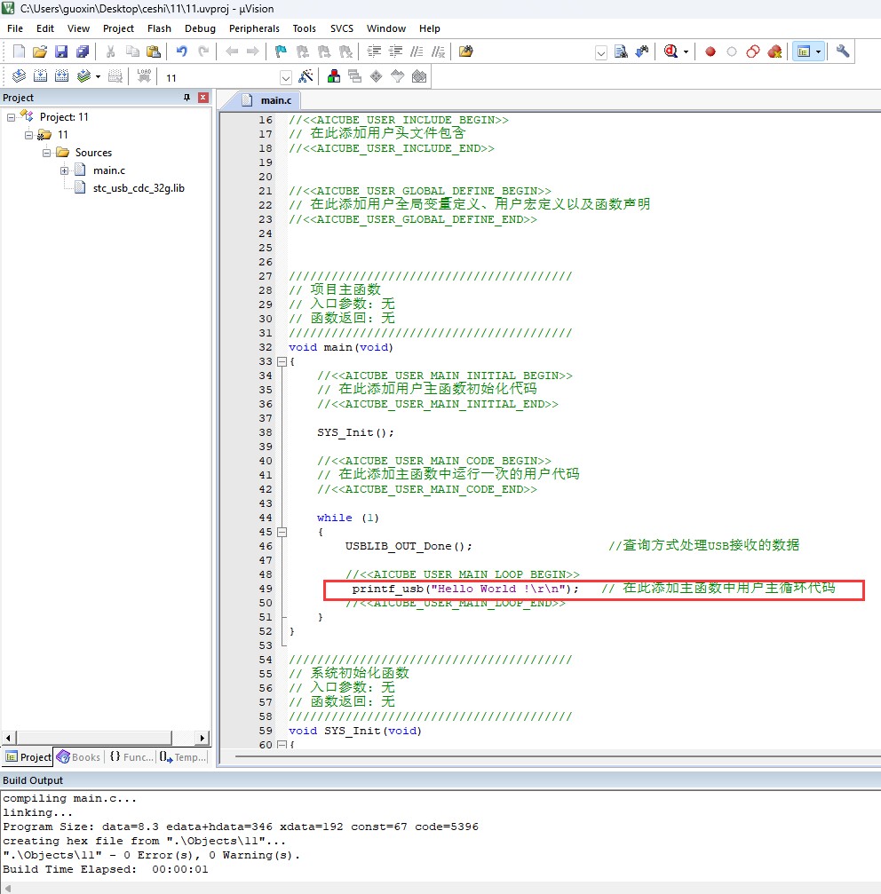881x894 pixels.
Task: Click the Project panel horizontal scrollbar thumb
Action: tap(93, 738)
